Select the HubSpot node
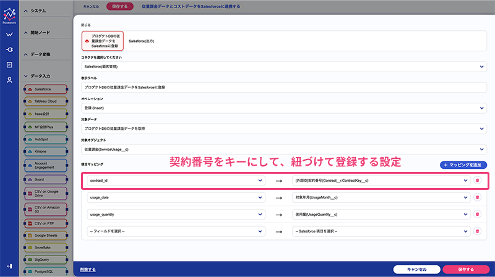Viewport: 495px width, 277px height. (x=46, y=139)
